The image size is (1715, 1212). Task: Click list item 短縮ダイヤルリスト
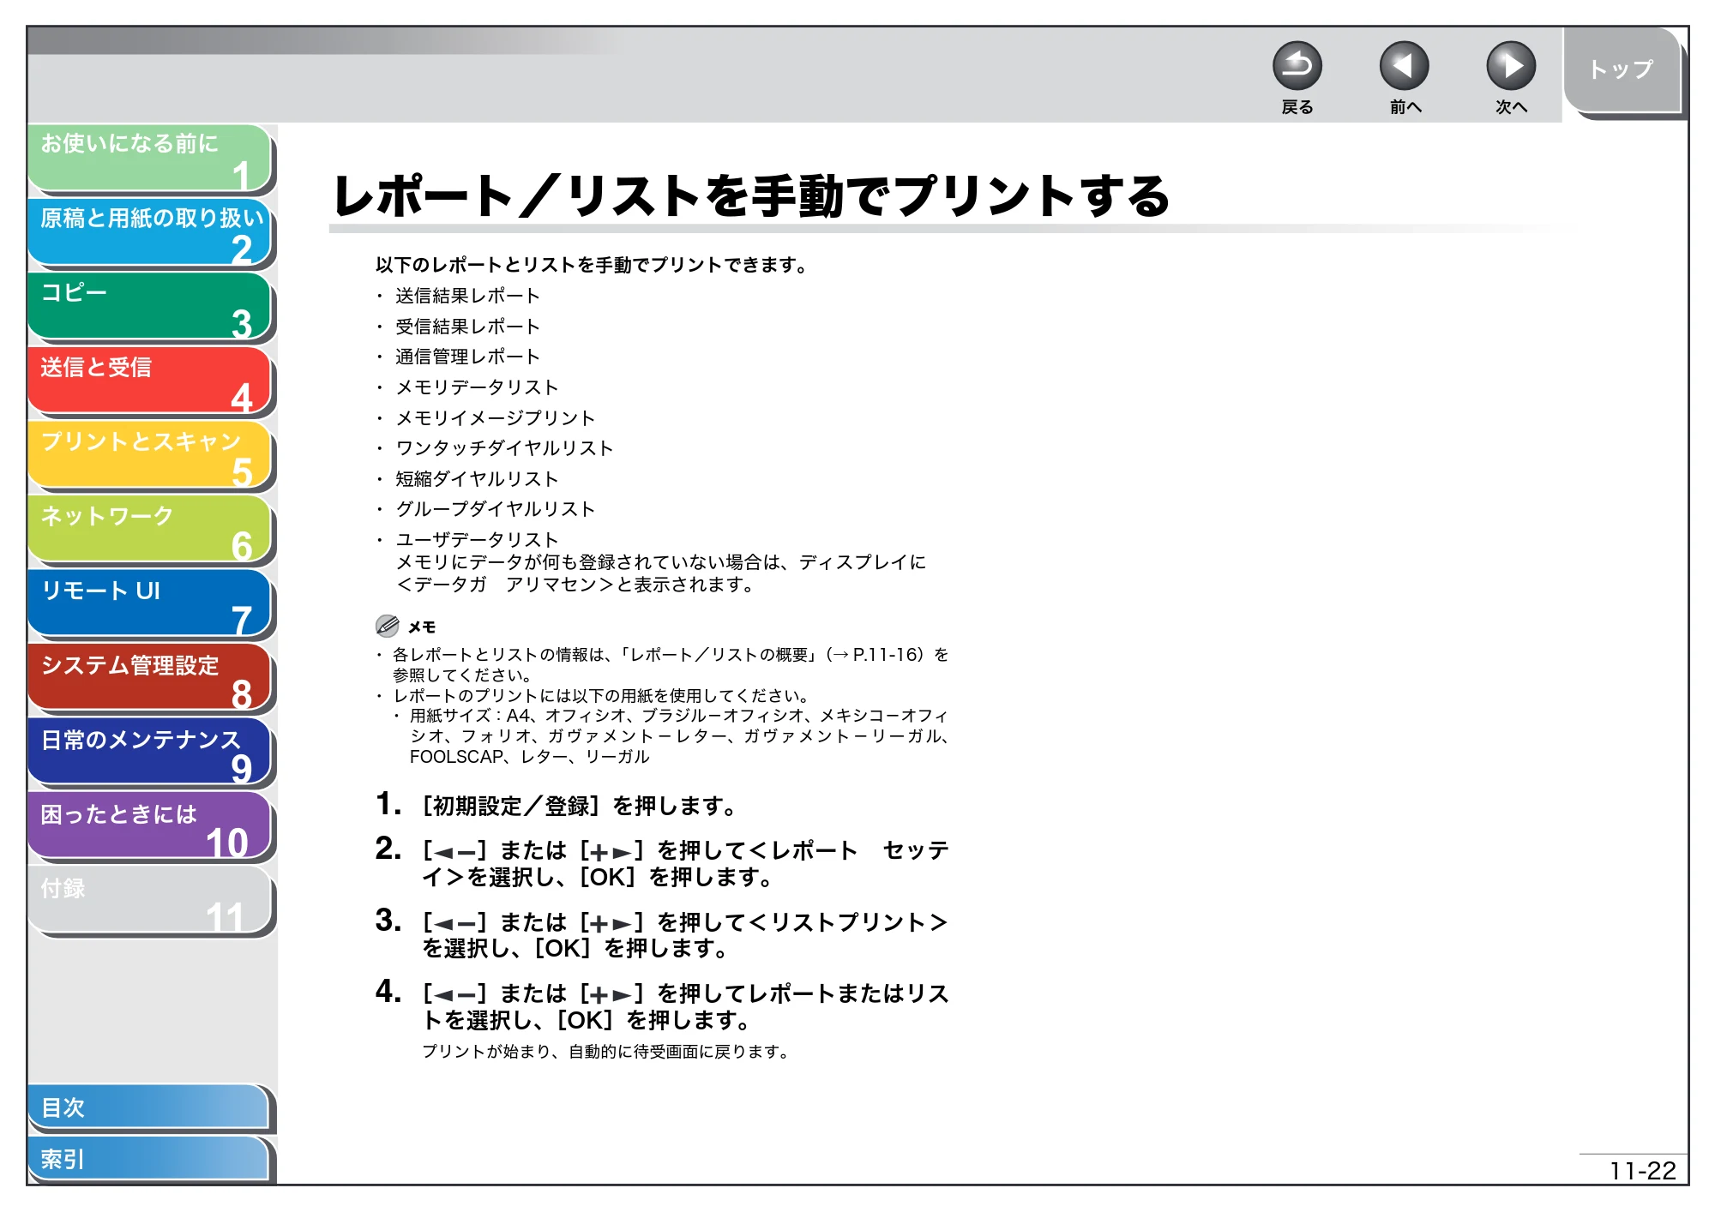pos(477,479)
